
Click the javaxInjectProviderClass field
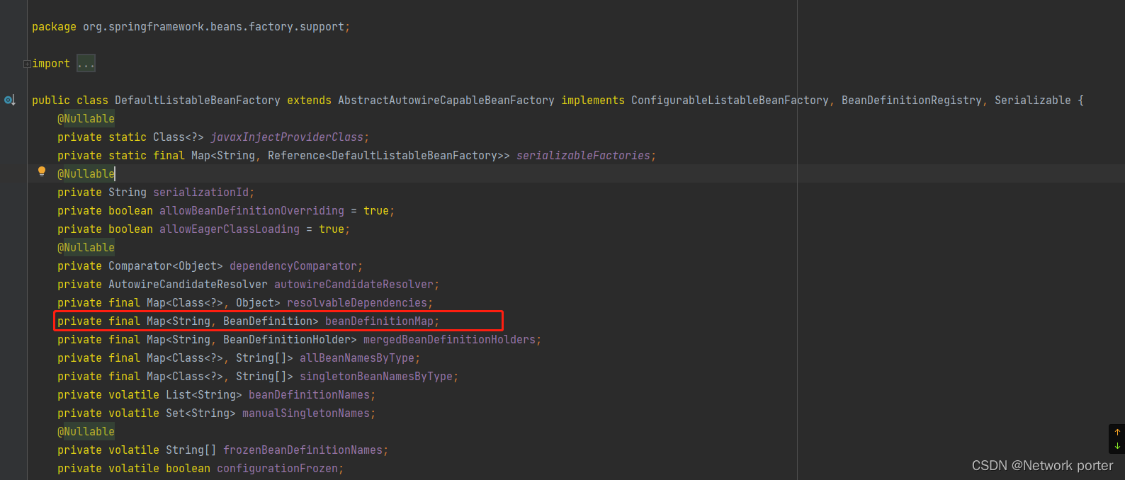[287, 137]
